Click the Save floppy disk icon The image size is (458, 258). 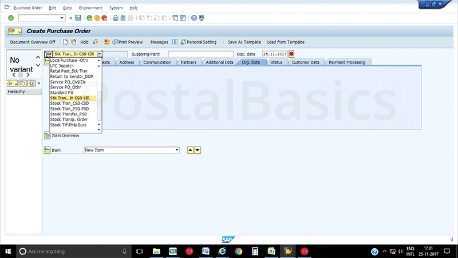[78, 18]
